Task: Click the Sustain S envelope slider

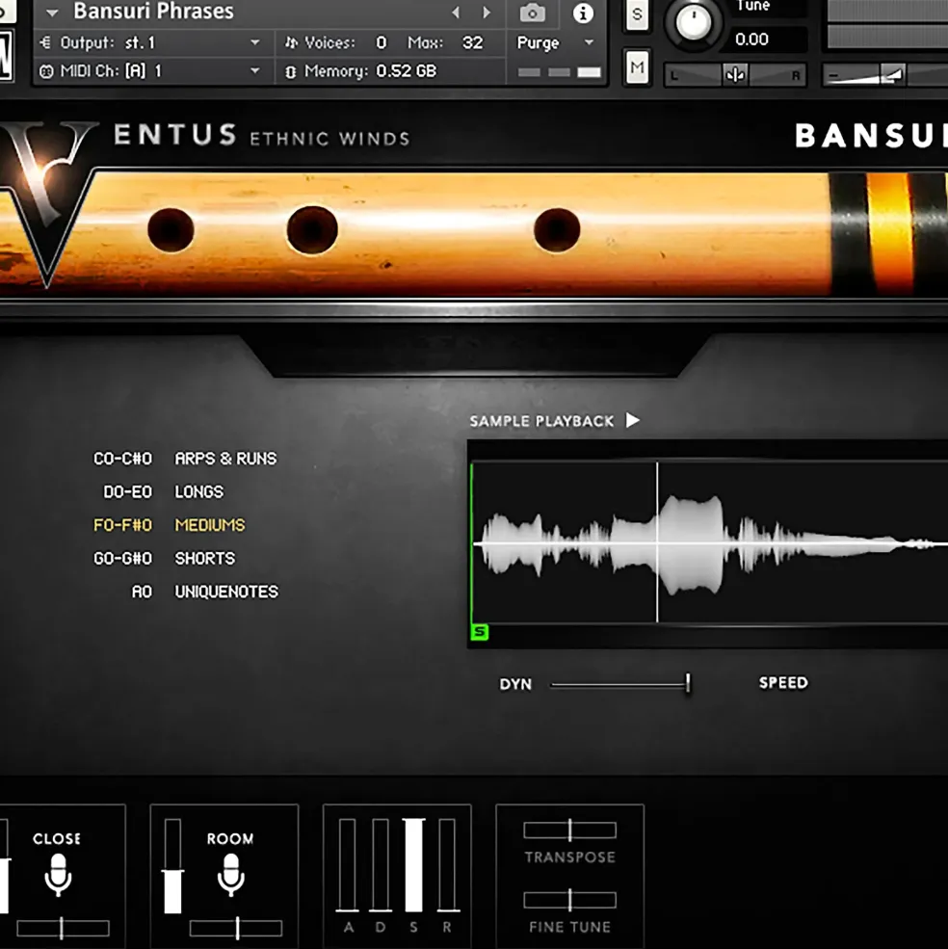Action: pos(414,865)
